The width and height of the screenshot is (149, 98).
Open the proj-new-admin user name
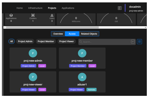pos(33,61)
